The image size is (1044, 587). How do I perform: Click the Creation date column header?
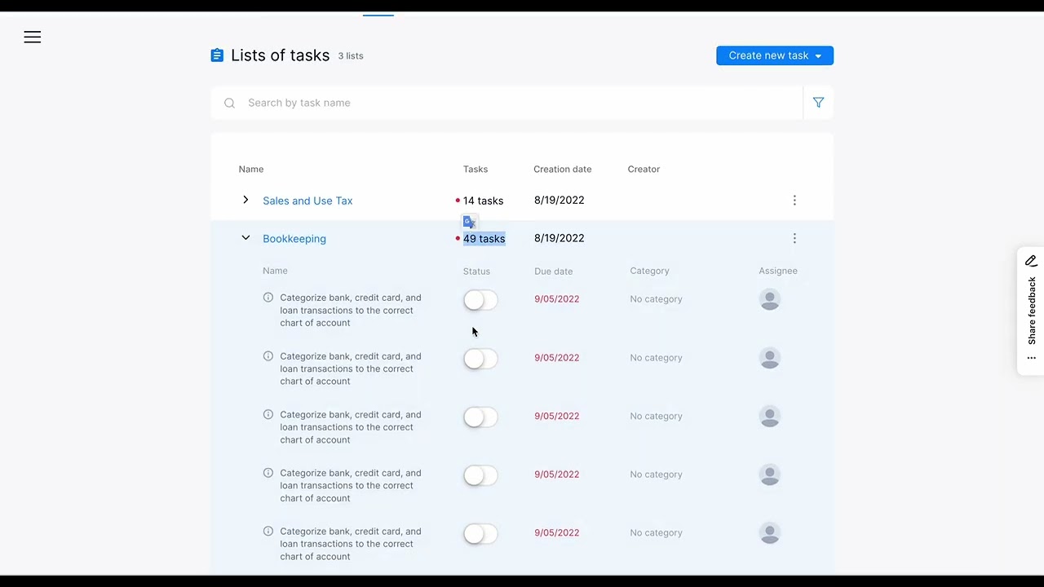[x=563, y=169]
